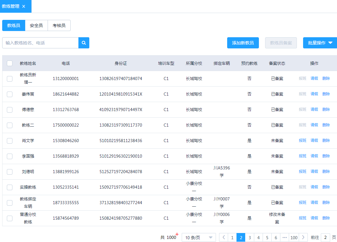This screenshot has width=337, height=242.
Task: Jump to page 100
Action: (x=294, y=237)
